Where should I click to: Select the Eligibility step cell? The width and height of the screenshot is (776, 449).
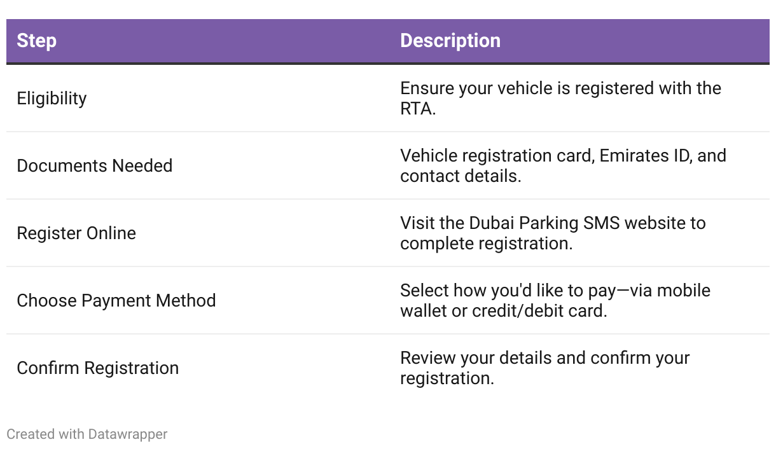(52, 99)
